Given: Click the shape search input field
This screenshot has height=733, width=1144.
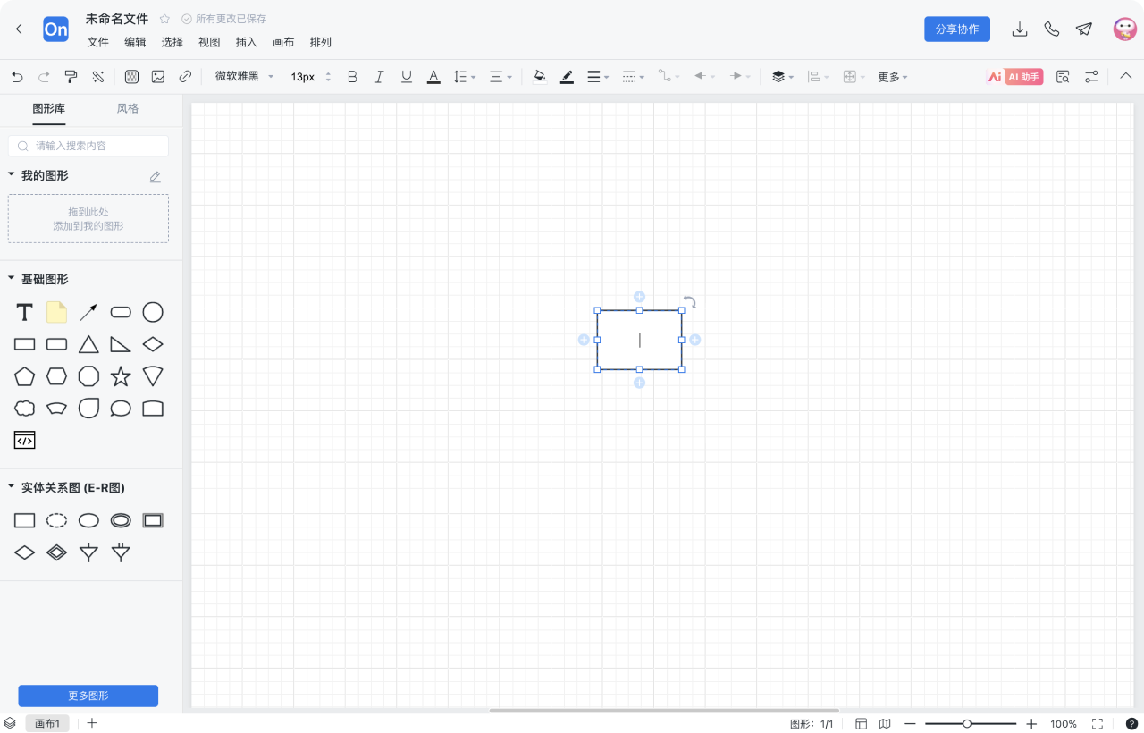Looking at the screenshot, I should click(x=88, y=146).
